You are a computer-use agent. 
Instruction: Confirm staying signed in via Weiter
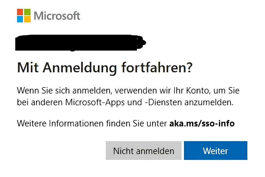(x=216, y=151)
